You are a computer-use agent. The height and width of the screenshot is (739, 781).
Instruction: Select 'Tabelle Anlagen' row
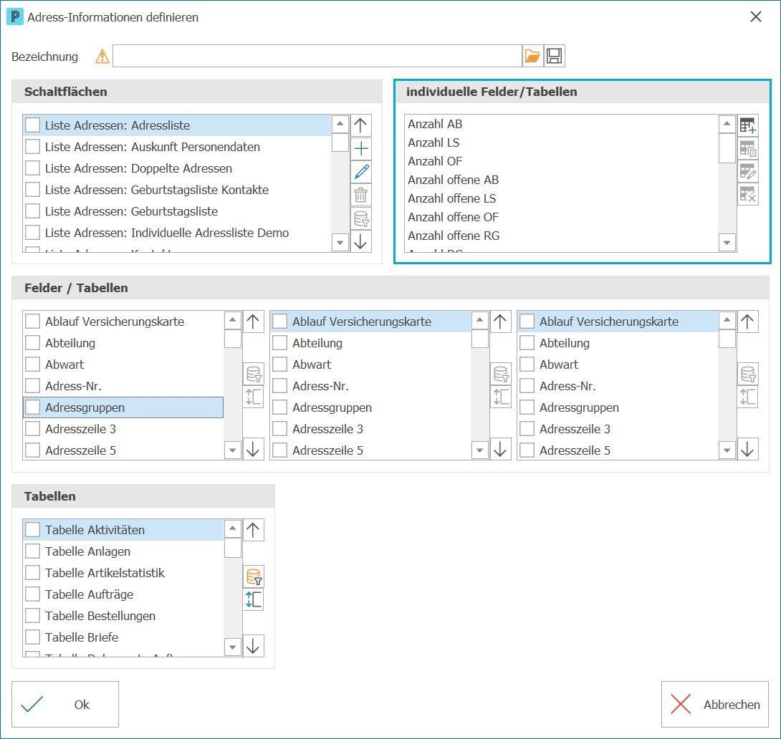coord(123,551)
